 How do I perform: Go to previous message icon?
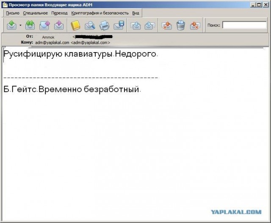[x=135, y=25]
